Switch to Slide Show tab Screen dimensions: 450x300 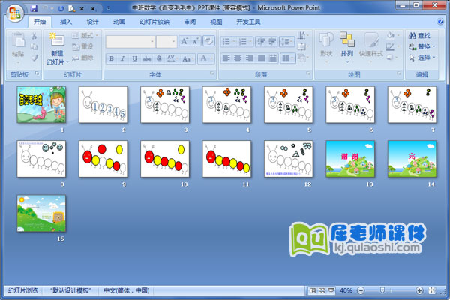click(x=154, y=22)
